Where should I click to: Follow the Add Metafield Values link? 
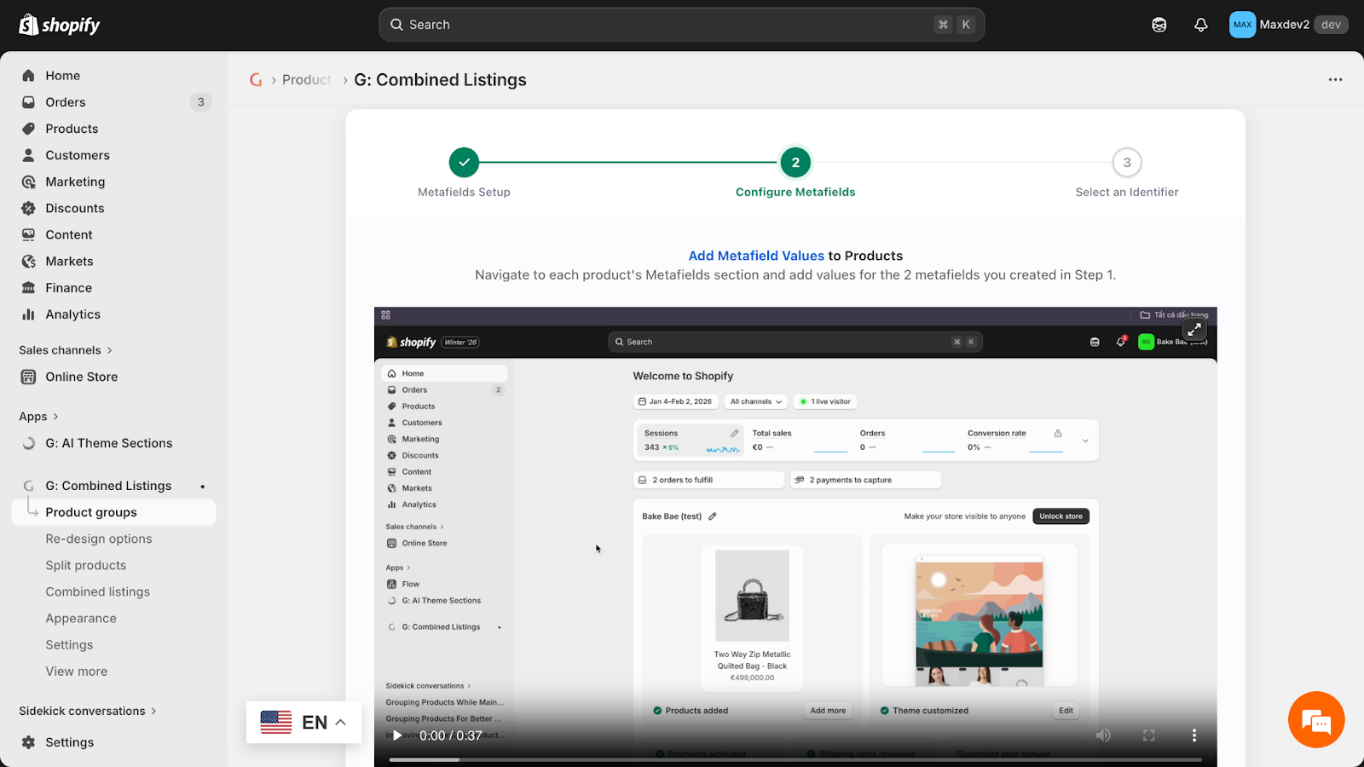[x=756, y=256]
